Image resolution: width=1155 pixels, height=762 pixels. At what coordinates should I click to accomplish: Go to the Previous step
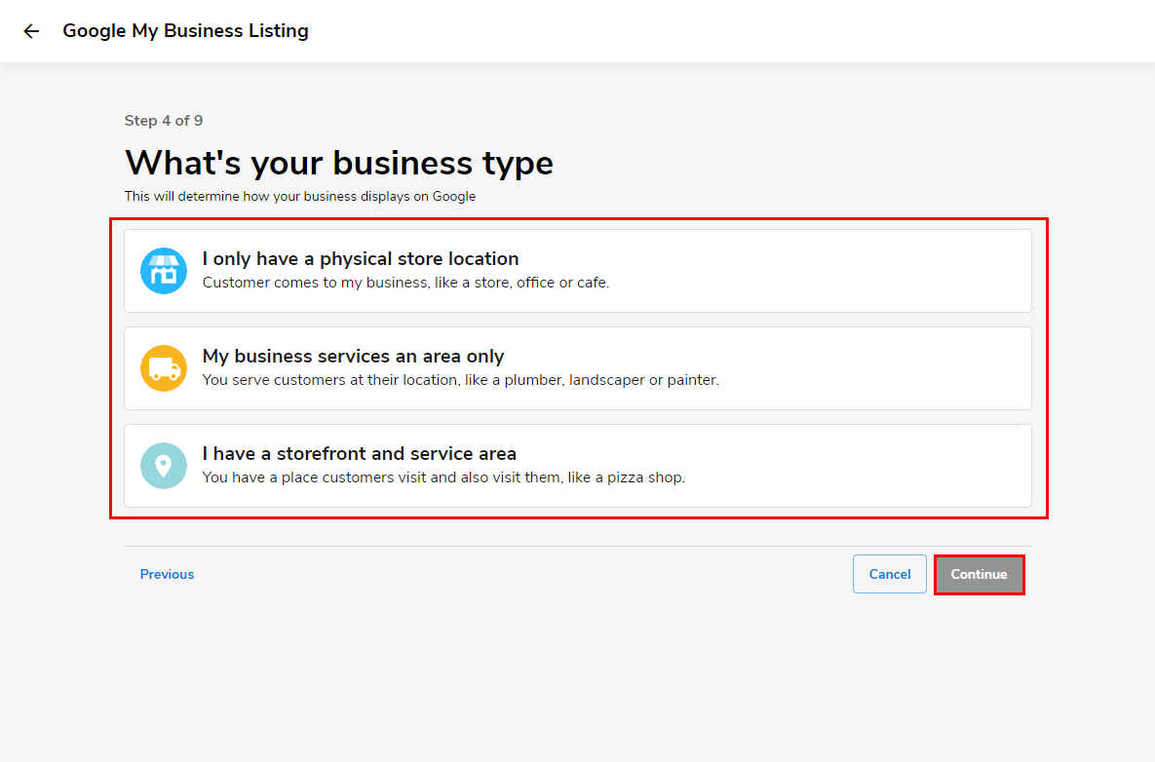point(168,574)
